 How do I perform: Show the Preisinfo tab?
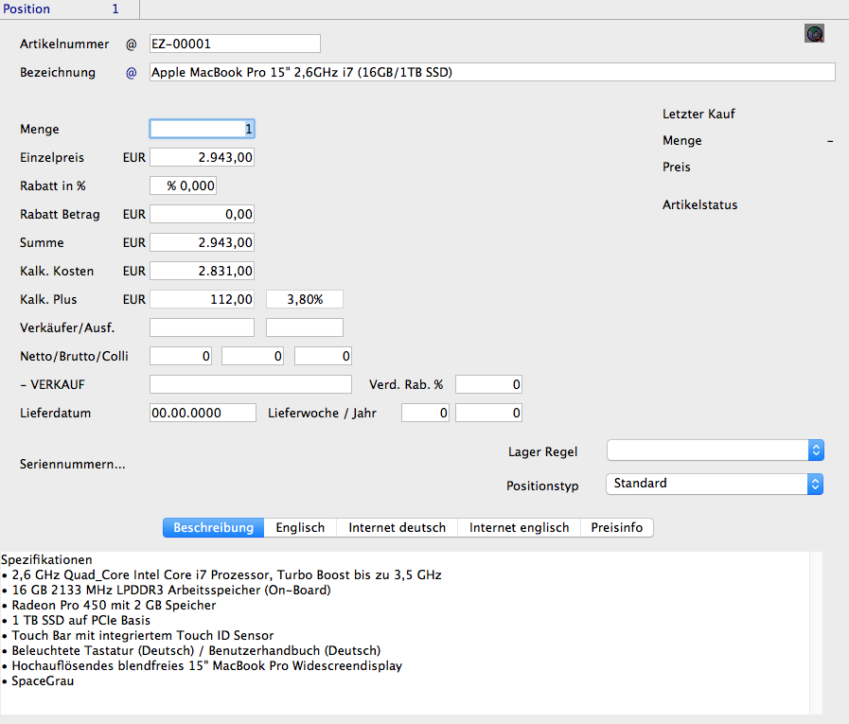click(617, 527)
